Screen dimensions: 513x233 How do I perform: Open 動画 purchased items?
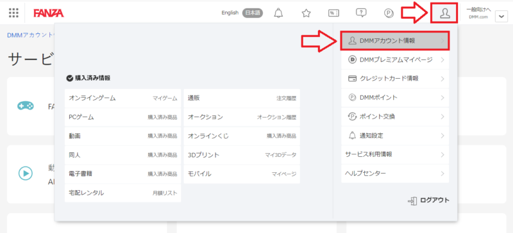click(122, 136)
